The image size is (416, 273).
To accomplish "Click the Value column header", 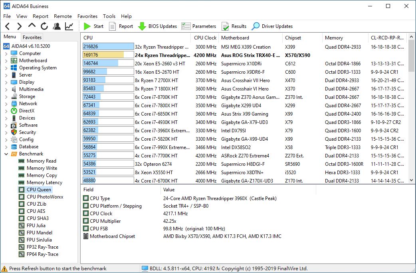I will click(x=238, y=190).
